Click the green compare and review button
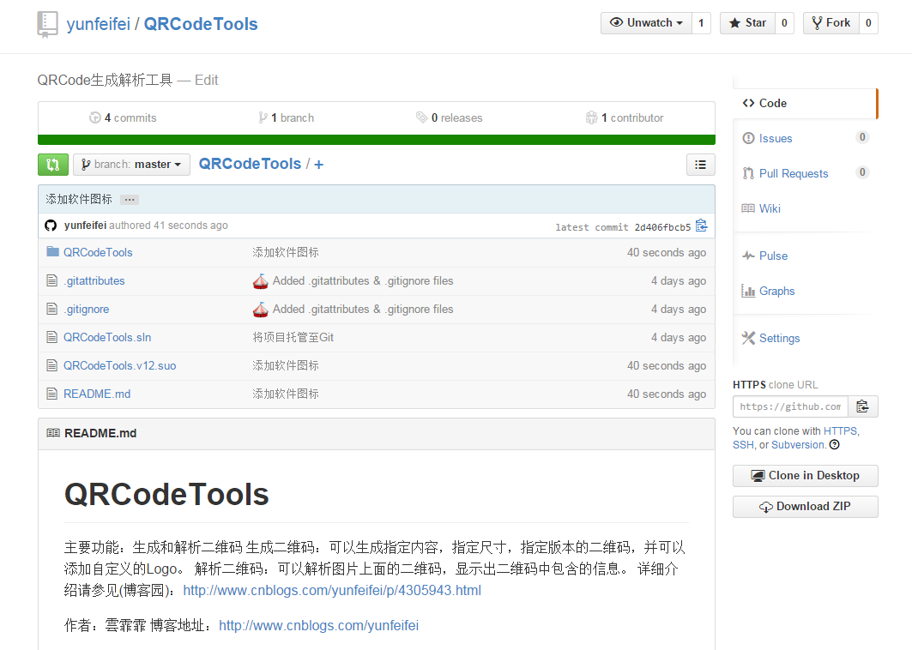This screenshot has width=912, height=650. pyautogui.click(x=53, y=165)
